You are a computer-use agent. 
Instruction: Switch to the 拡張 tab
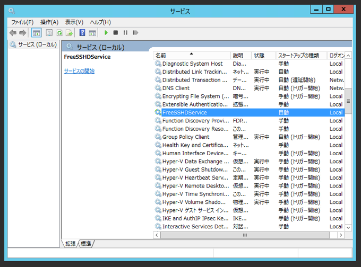(70, 244)
